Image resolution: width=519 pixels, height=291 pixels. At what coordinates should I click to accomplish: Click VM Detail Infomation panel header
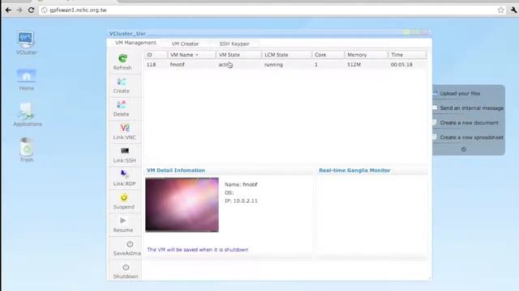coord(176,171)
